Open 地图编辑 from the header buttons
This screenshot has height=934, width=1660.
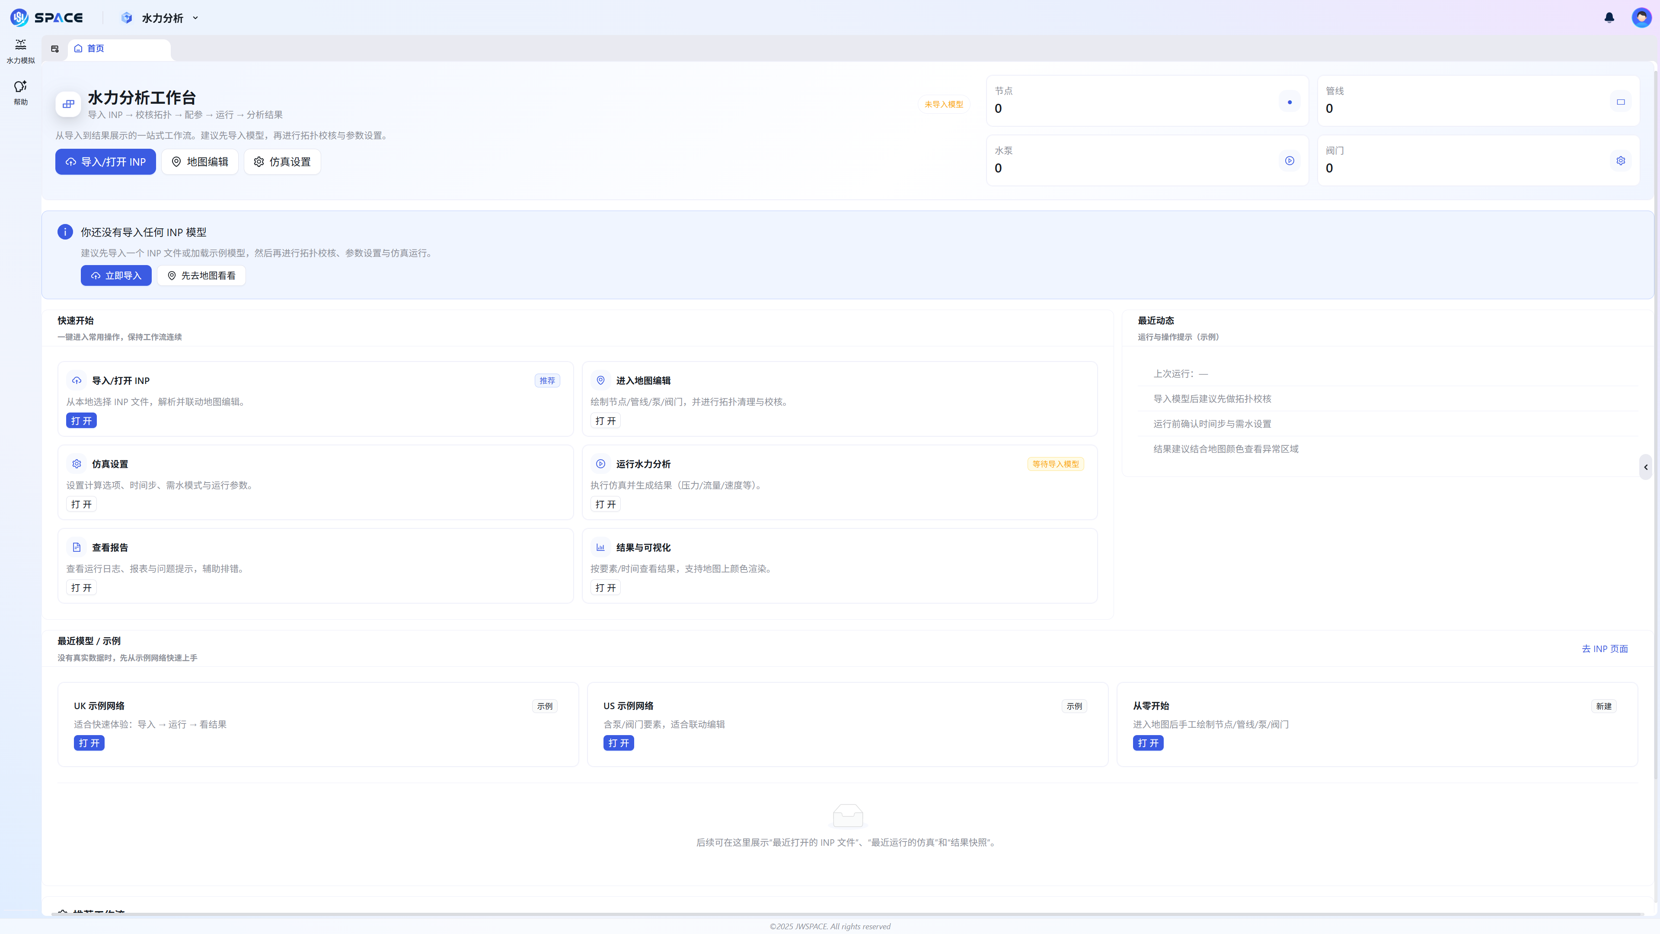(200, 162)
